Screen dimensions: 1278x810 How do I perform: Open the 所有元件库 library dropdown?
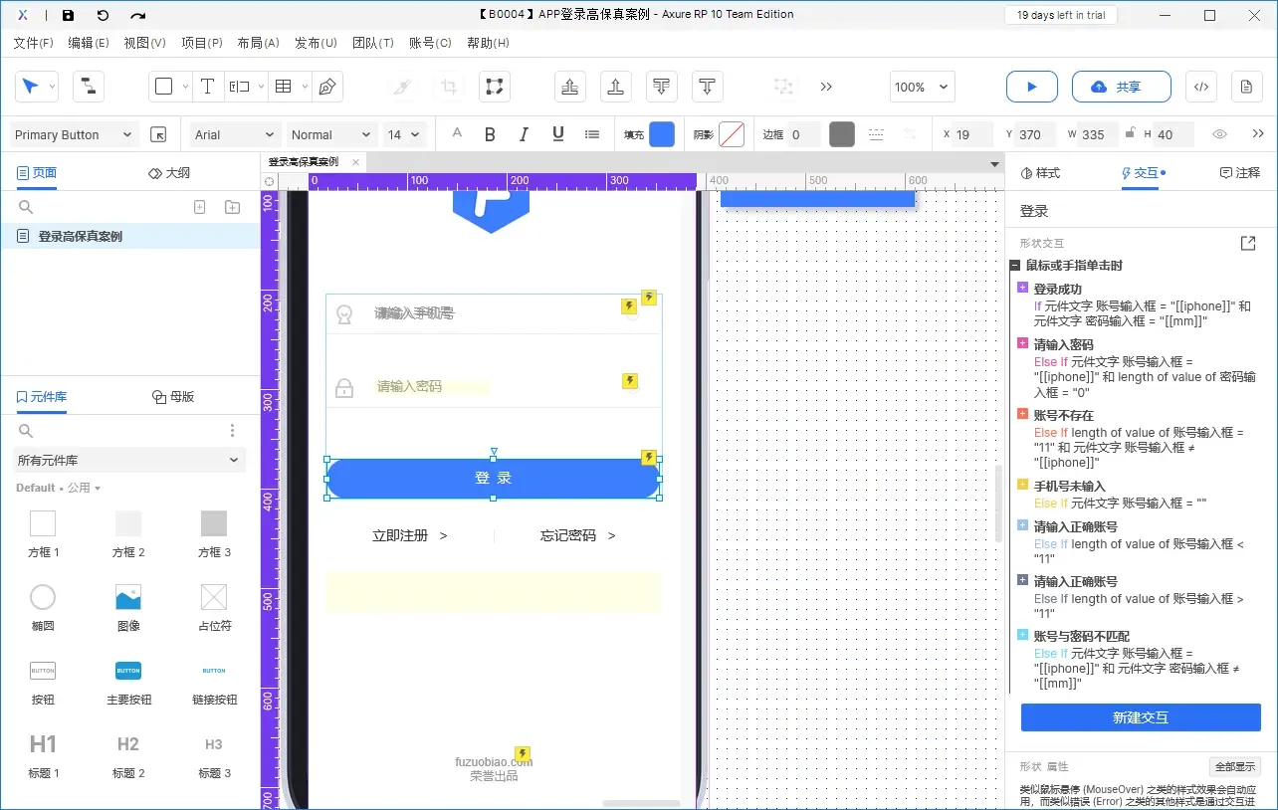(x=128, y=460)
